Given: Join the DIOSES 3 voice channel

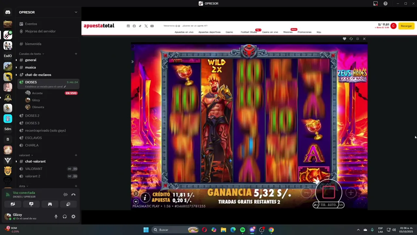Looking at the screenshot, I should pos(48,123).
